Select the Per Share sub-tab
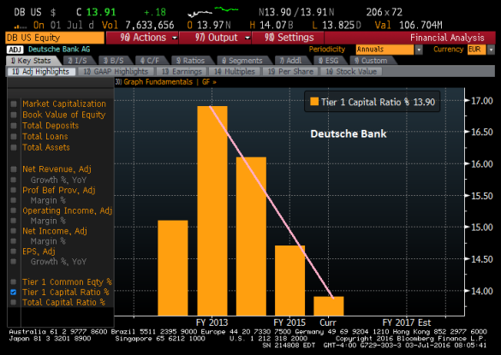Viewport: 501px width, 355px height. (x=290, y=72)
